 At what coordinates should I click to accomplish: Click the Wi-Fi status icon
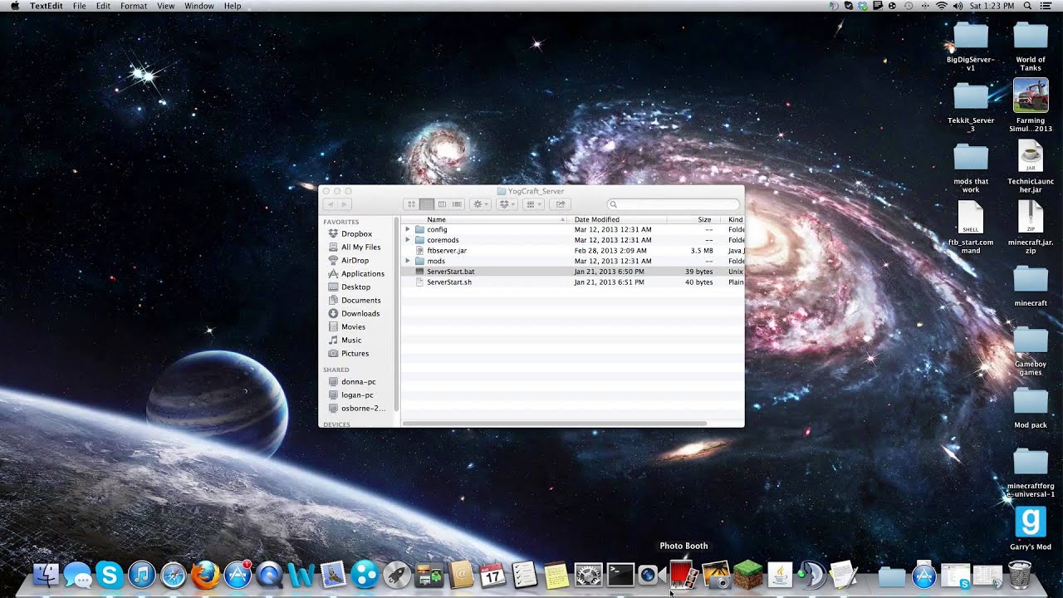pos(941,6)
